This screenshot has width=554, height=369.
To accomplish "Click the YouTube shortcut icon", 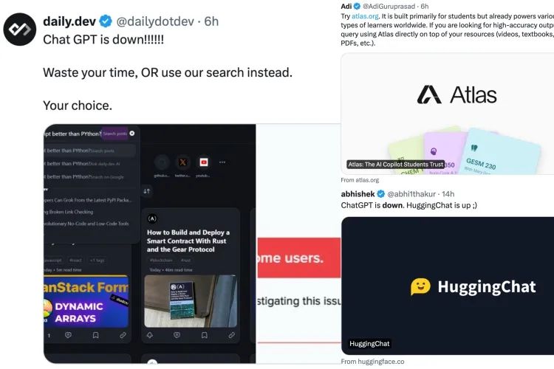I will click(x=204, y=162).
